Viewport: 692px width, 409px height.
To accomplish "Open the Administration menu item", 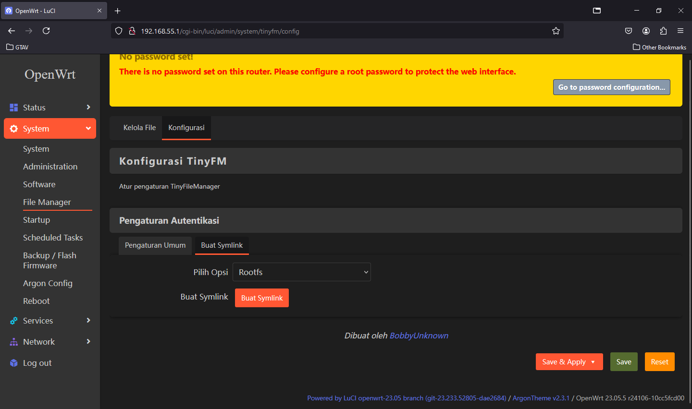I will pyautogui.click(x=50, y=167).
